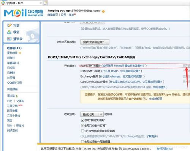Viewport: 190px width, 151px height.
Task: Click the orange status icon after the email address
Action: (x=103, y=11)
